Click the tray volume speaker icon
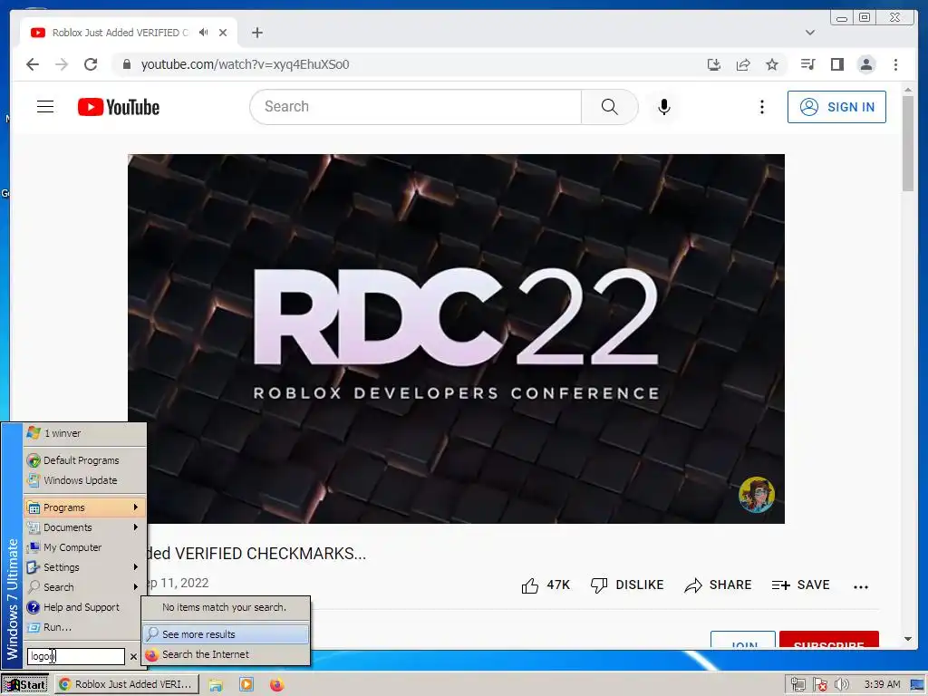Image resolution: width=928 pixels, height=696 pixels. [x=841, y=685]
